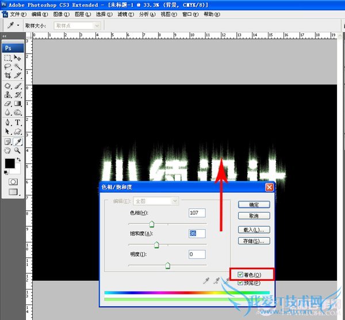This screenshot has width=345, height=320.
Task: Reset to default black and white colors
Action: pyautogui.click(x=6, y=173)
